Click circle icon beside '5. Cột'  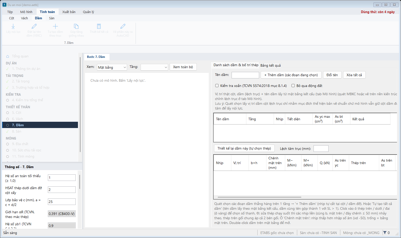pos(8,113)
